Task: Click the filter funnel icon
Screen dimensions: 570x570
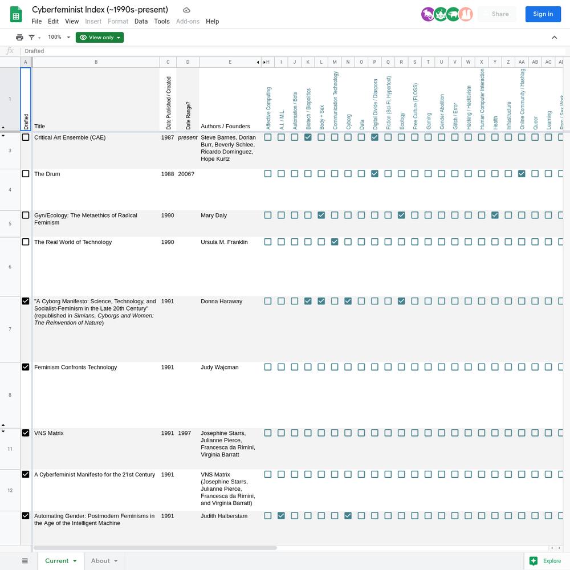Action: click(31, 37)
